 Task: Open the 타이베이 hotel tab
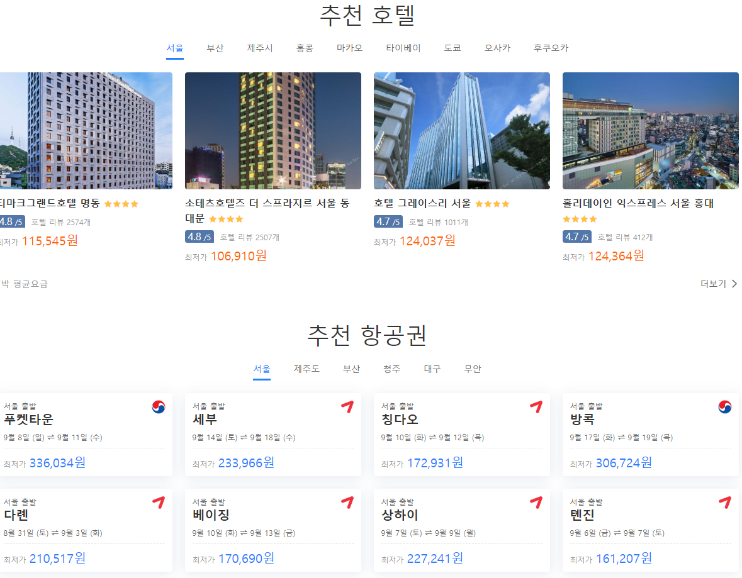403,48
